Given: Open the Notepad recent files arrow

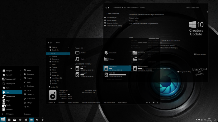Looking at the screenshot, I should point(21,71).
